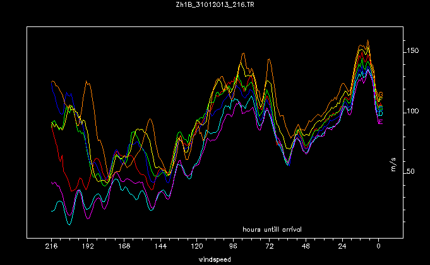Image resolution: width=430 pixels, height=265 pixels.
Task: Click the plot title Zh1B_31012013_216.TR
Action: click(214, 6)
